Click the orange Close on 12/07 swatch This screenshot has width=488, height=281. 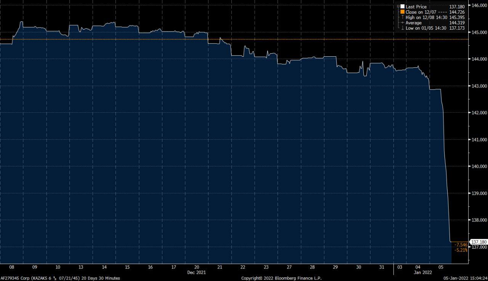tap(402, 12)
